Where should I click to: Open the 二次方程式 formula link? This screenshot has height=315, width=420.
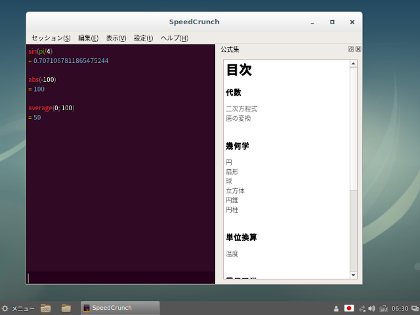(241, 109)
